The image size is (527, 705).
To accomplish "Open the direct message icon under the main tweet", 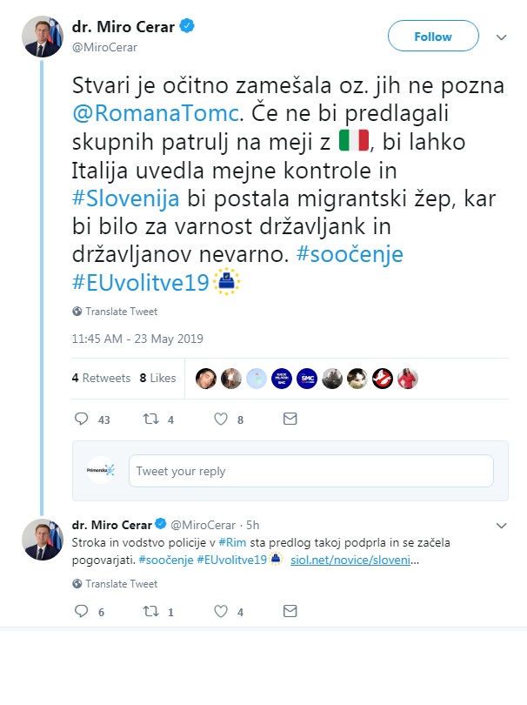I will (x=289, y=419).
